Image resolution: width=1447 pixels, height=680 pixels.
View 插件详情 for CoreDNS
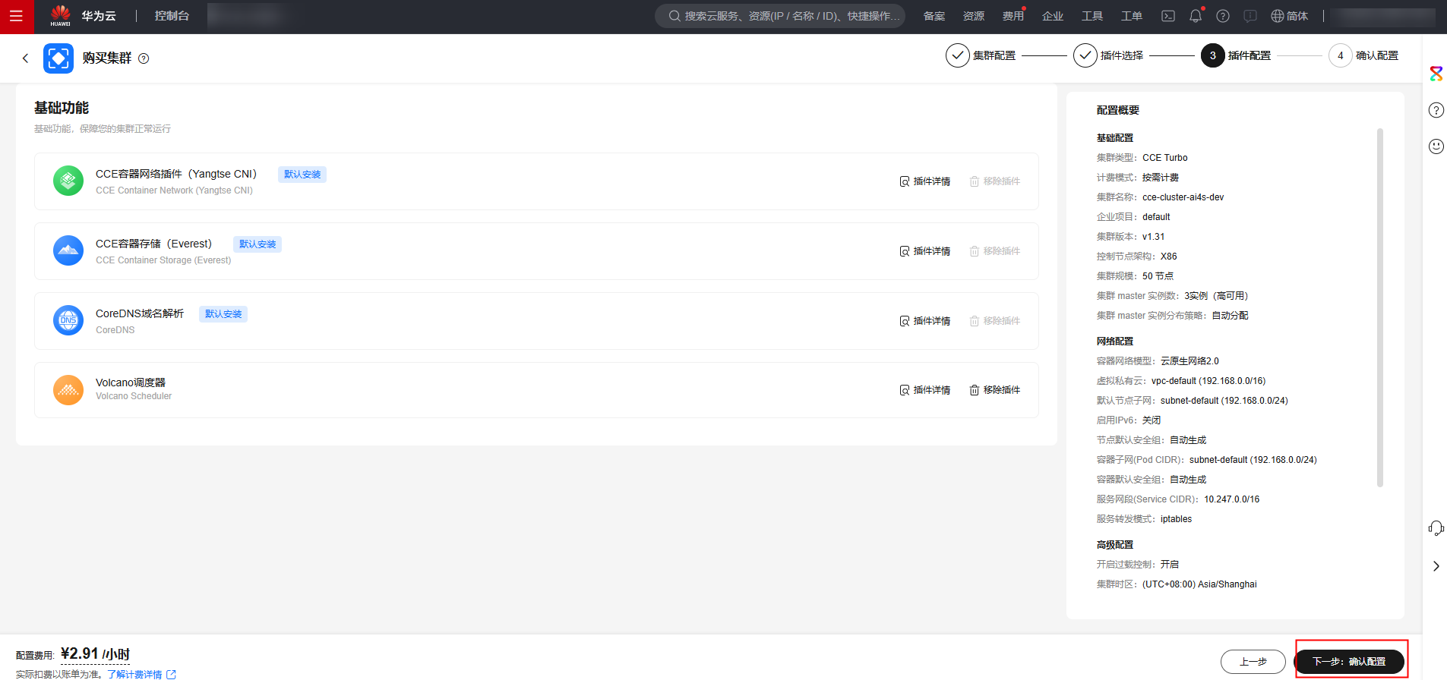tap(925, 321)
